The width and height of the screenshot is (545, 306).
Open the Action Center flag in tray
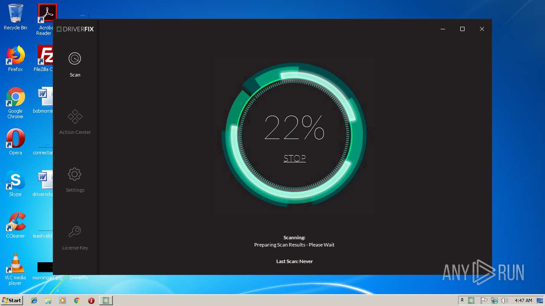[x=484, y=300]
